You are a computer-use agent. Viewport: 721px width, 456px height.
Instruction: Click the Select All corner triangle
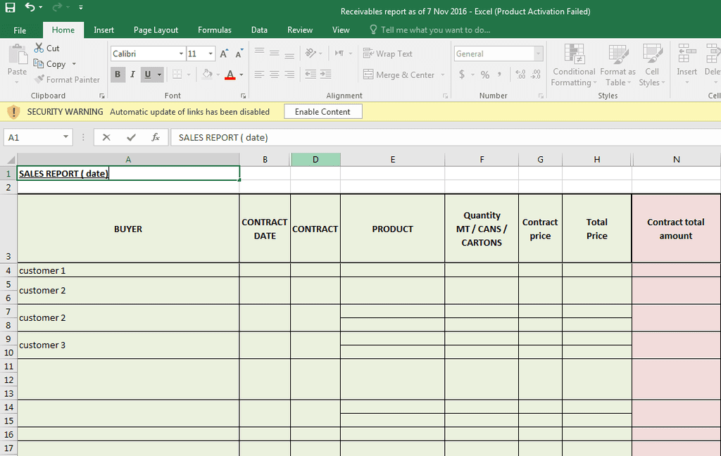point(11,160)
